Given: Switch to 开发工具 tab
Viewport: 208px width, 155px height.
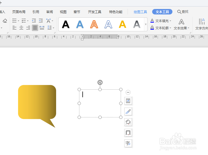Looking at the screenshot, I should click(x=95, y=12).
